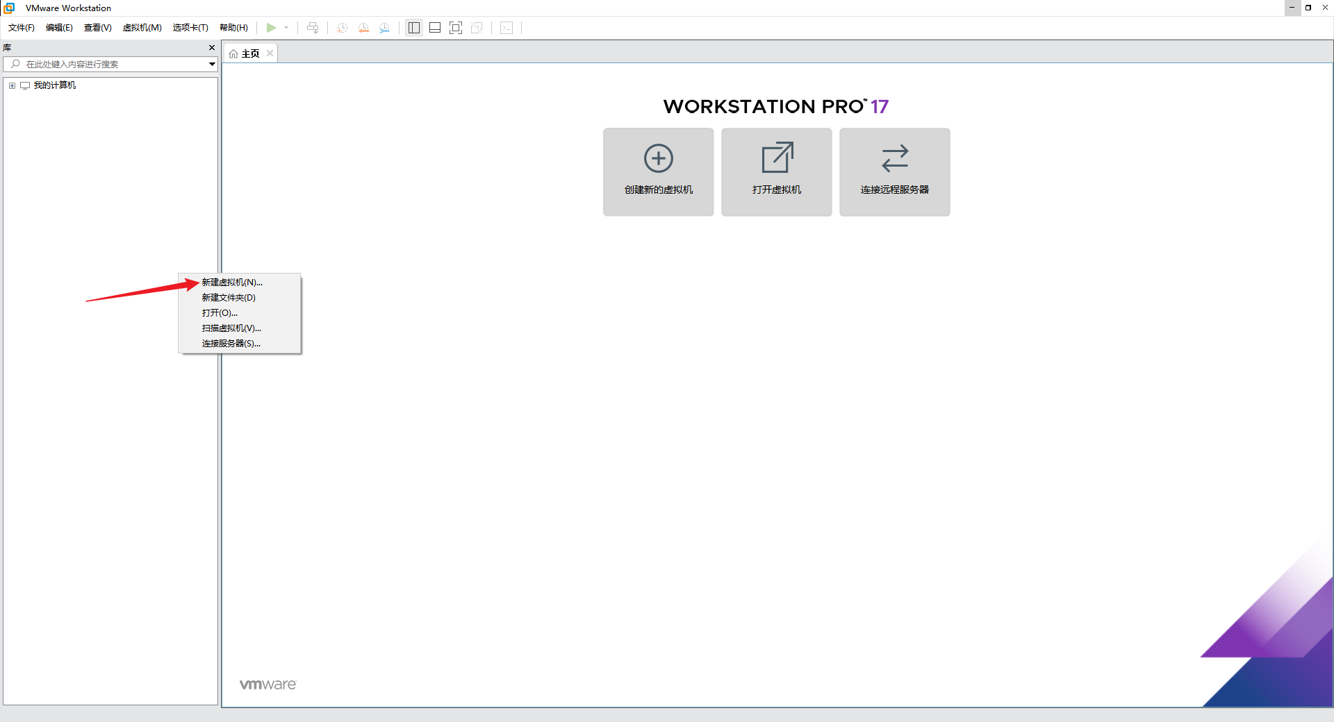The width and height of the screenshot is (1334, 722).
Task: Open the snapshot manager icon
Action: click(384, 28)
